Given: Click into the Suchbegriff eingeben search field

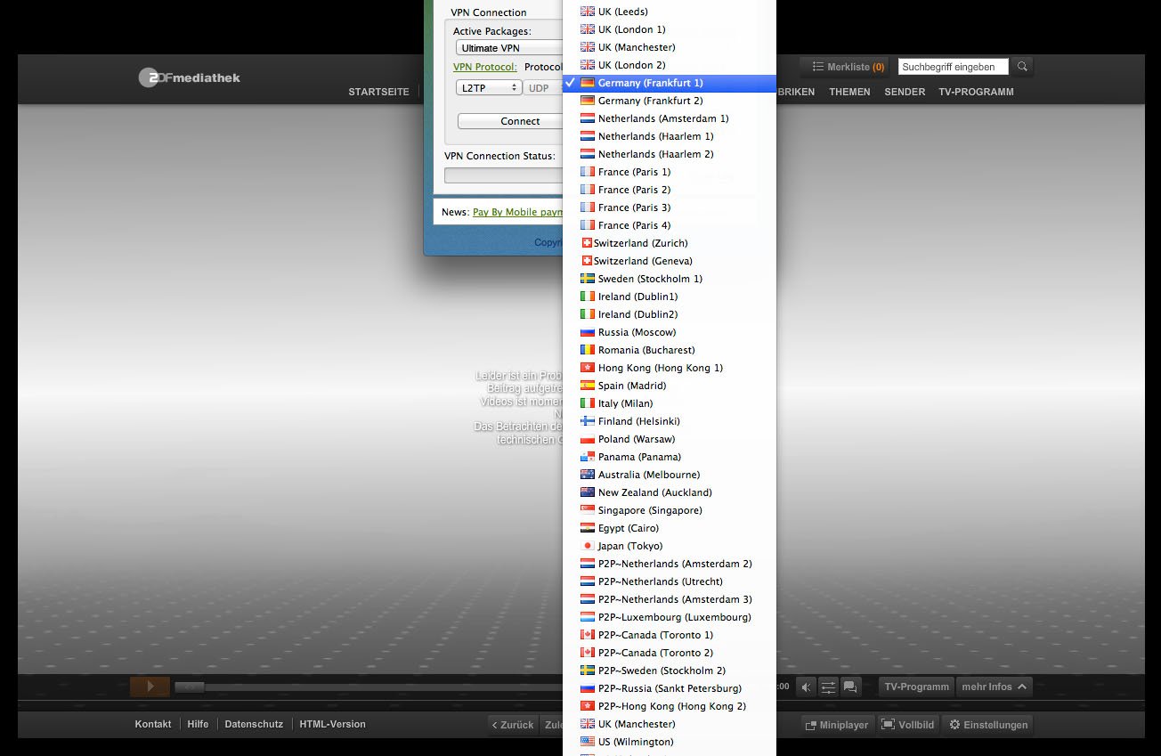Looking at the screenshot, I should (x=953, y=67).
